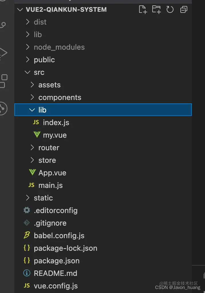Image resolution: width=205 pixels, height=293 pixels.
Task: Expand the router folder chevron
Action: 32,148
